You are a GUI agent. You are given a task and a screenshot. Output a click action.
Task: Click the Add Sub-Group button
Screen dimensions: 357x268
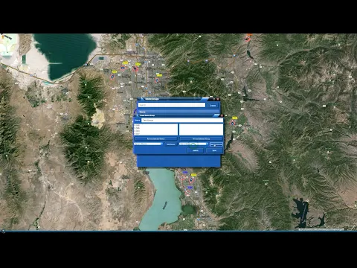point(216,144)
